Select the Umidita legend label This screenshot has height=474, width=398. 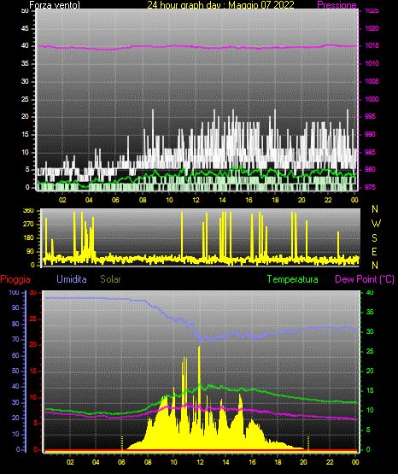point(72,279)
